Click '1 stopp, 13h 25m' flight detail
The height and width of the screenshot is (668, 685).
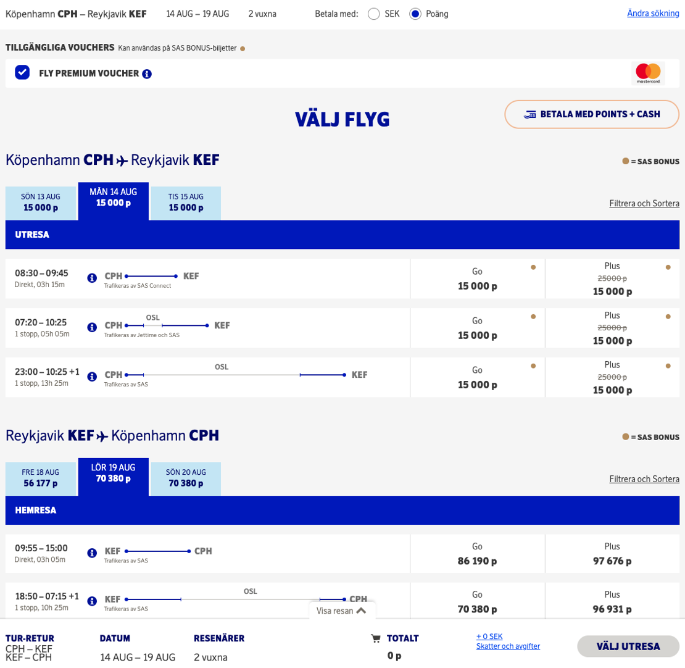click(41, 383)
